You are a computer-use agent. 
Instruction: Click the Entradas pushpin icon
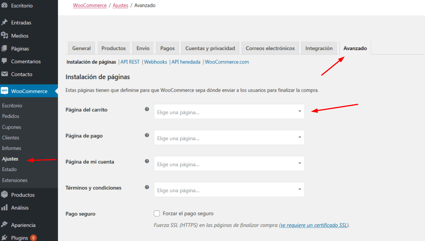5,22
